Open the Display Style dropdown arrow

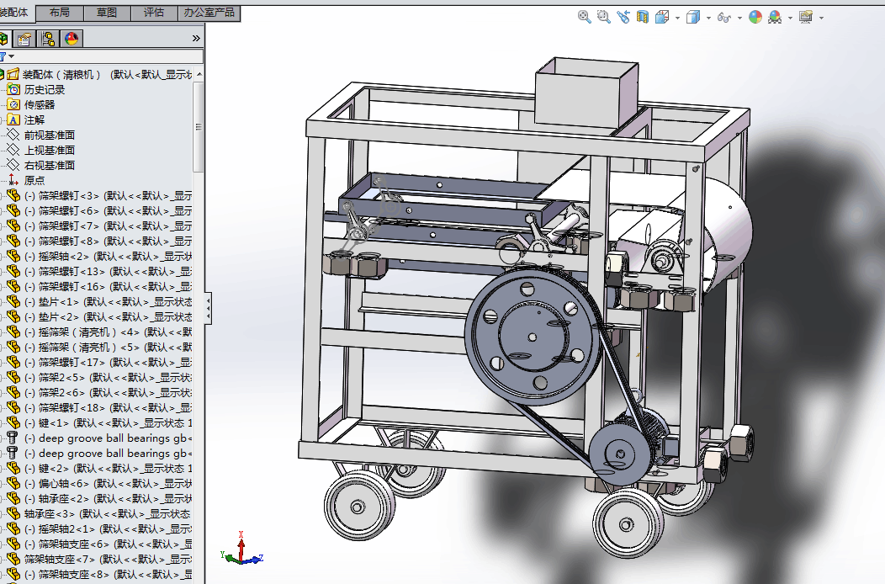[708, 18]
